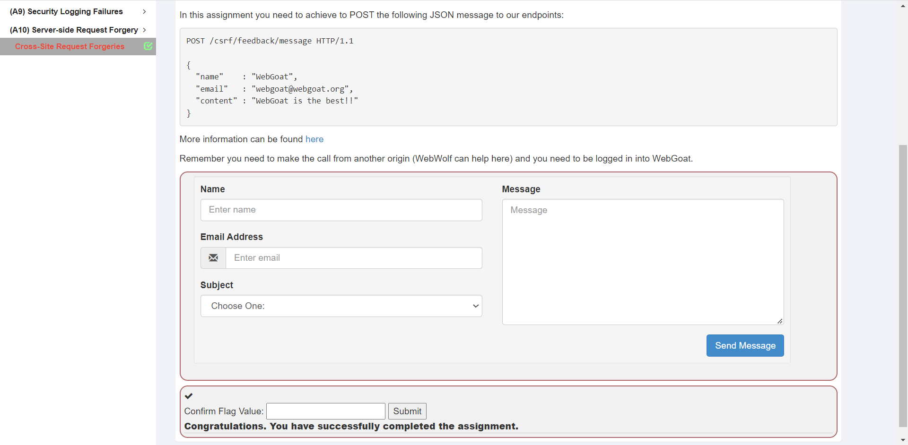Image resolution: width=908 pixels, height=445 pixels.
Task: Expand the (A10) Server-side Request Forgery chevron
Action: tap(144, 30)
